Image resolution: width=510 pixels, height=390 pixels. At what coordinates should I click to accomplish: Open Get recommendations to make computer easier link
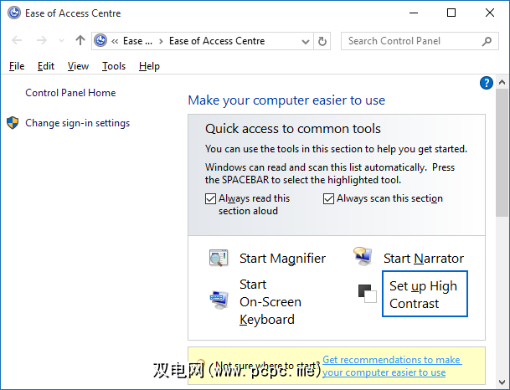[392, 366]
